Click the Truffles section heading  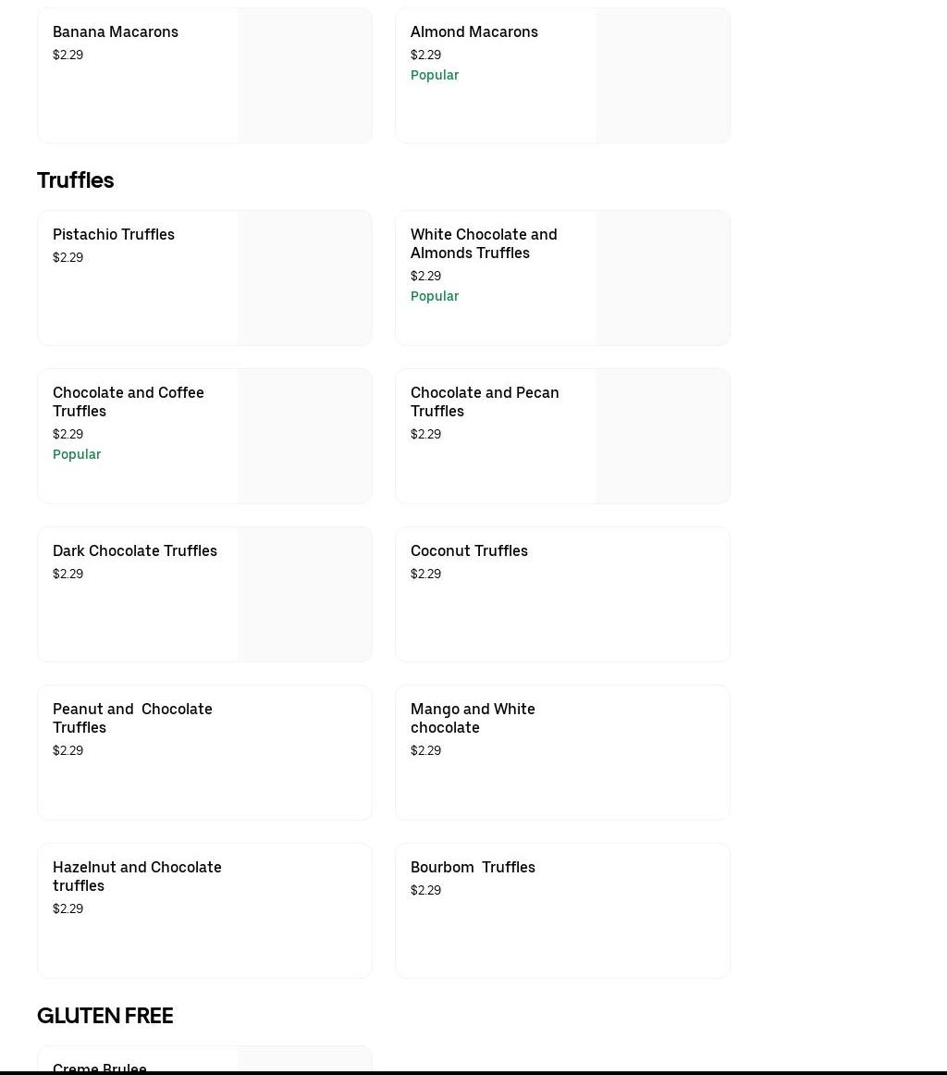[75, 180]
